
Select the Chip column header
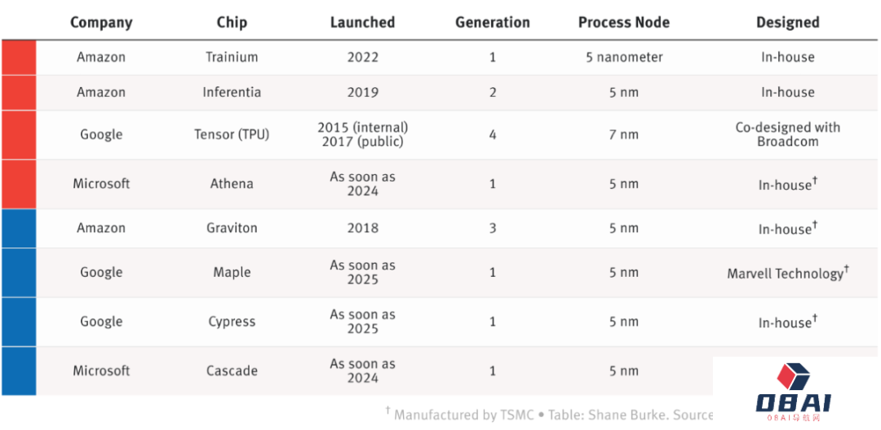[x=232, y=22]
